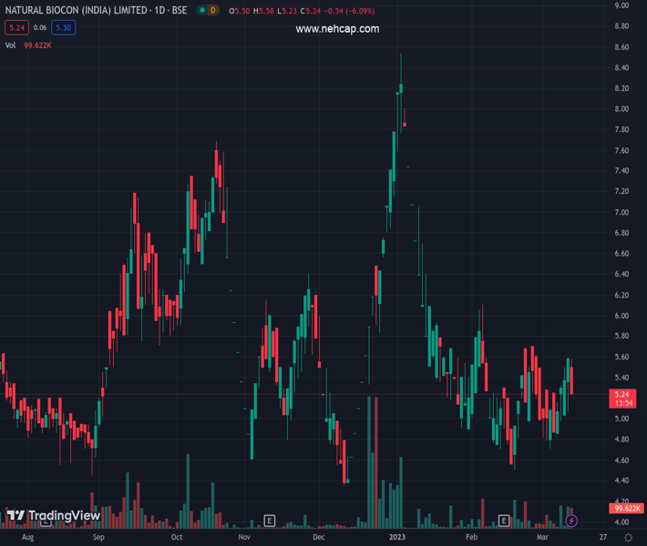Click the green market status dot
Viewport: 647px width, 546px height.
tap(201, 10)
